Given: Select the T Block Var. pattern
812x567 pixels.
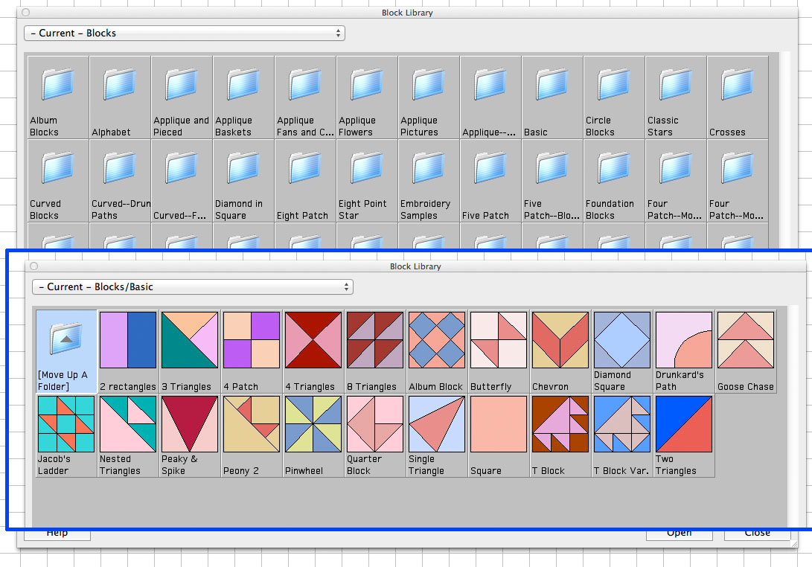Looking at the screenshot, I should 622,425.
